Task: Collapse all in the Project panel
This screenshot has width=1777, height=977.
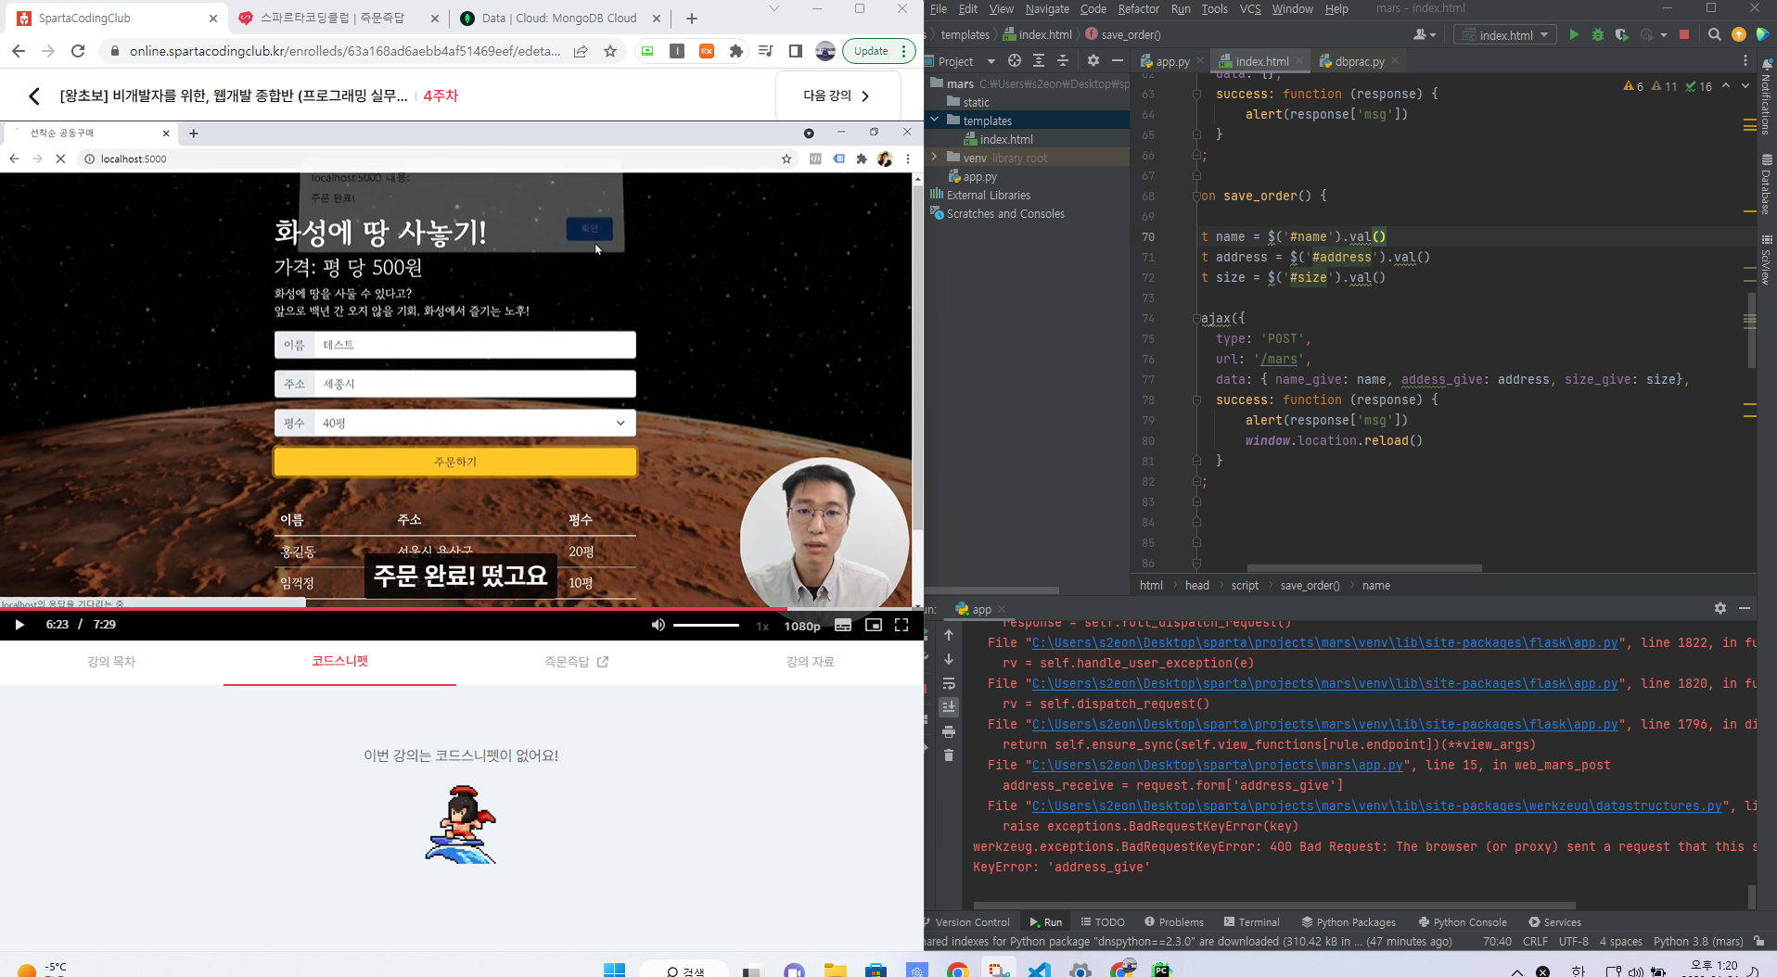Action: point(1063,61)
